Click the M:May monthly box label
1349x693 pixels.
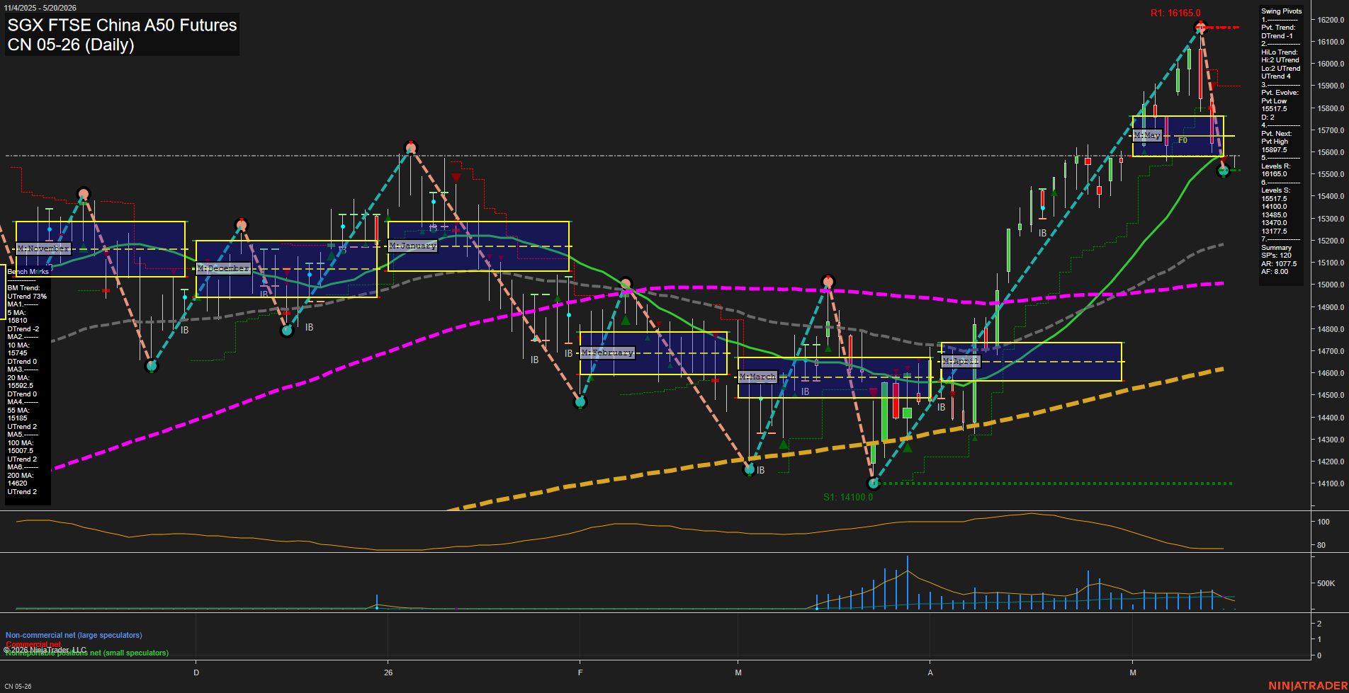(1147, 135)
